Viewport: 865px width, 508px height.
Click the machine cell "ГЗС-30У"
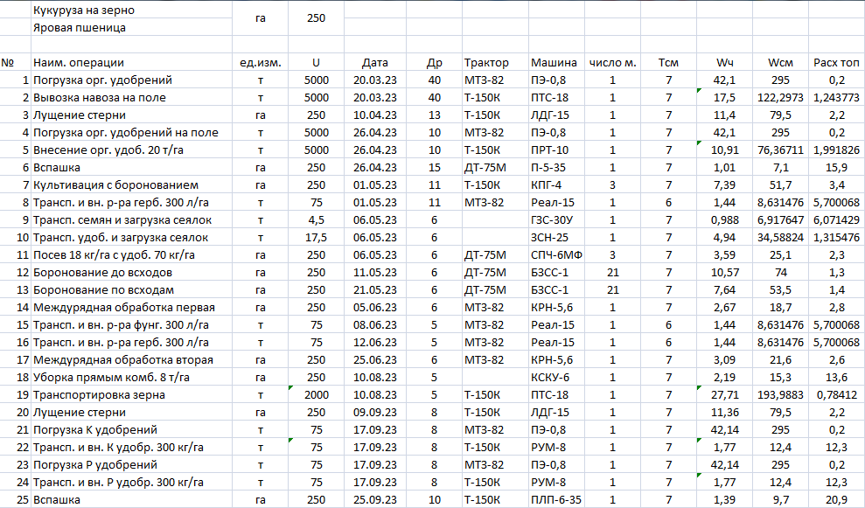tap(556, 220)
